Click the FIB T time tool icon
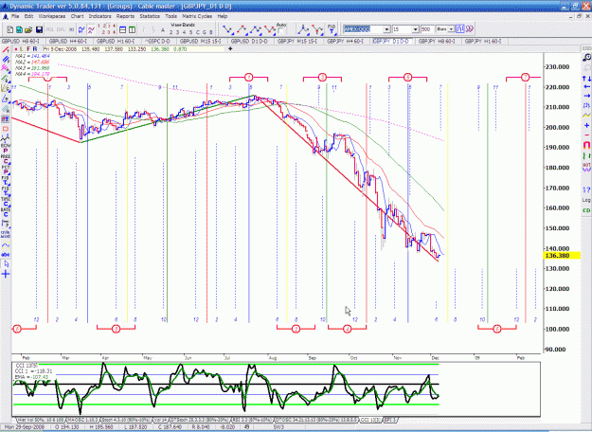This screenshot has width=592, height=432. click(x=332, y=29)
